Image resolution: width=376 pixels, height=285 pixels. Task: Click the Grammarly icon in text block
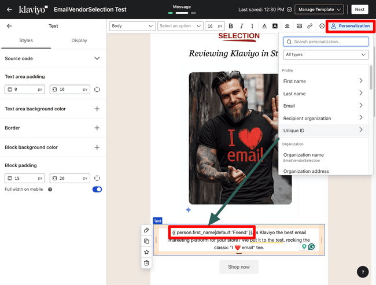[x=311, y=246]
